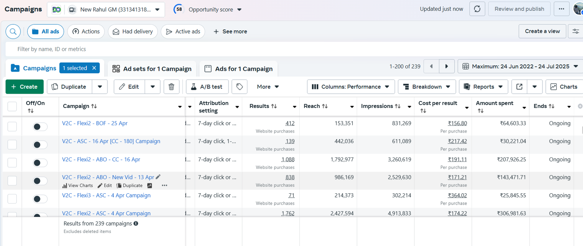Check the select-all campaigns checkbox

click(x=12, y=106)
